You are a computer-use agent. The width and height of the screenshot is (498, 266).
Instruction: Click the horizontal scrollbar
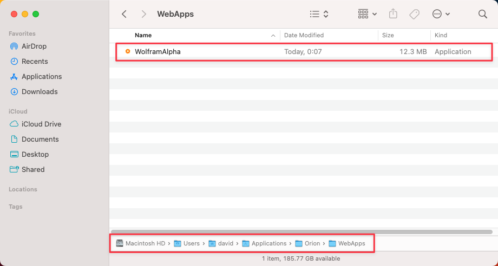(302, 232)
